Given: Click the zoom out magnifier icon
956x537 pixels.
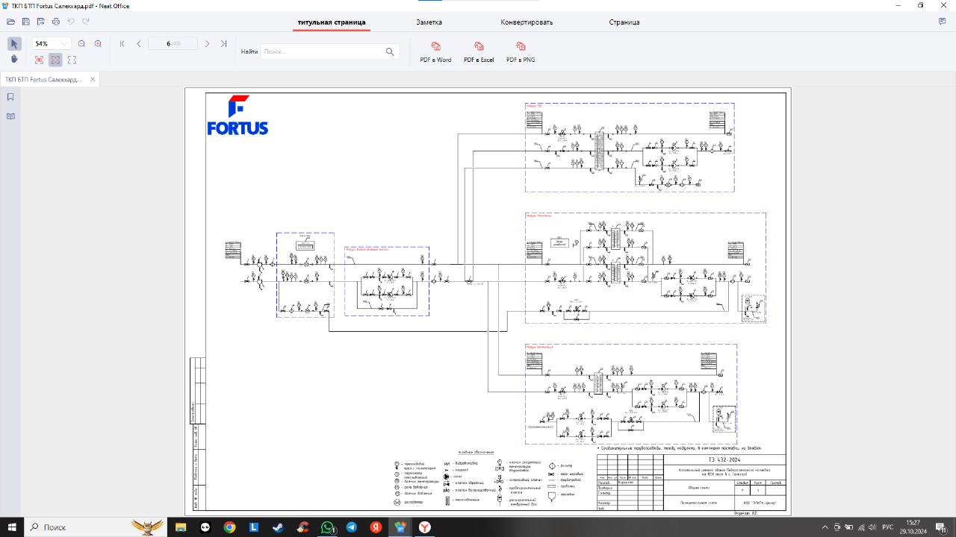Looking at the screenshot, I should click(81, 44).
